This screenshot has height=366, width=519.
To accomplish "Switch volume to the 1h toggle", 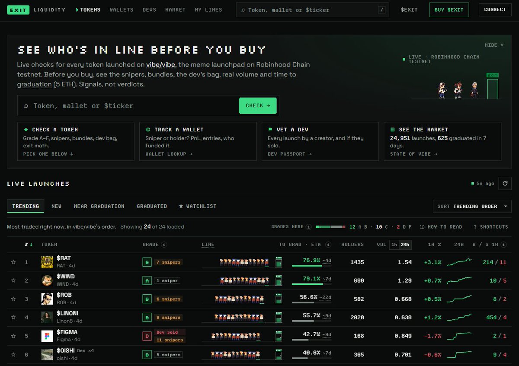I will pos(394,245).
